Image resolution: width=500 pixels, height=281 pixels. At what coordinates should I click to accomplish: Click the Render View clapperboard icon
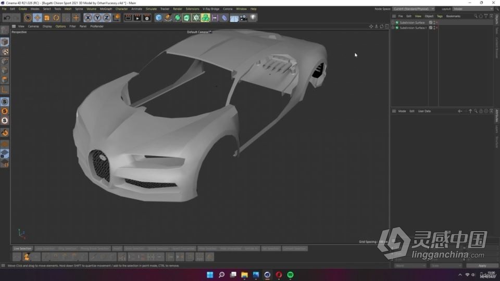pos(128,18)
